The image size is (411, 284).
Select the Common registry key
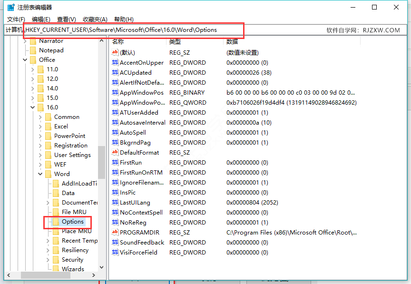(x=67, y=117)
